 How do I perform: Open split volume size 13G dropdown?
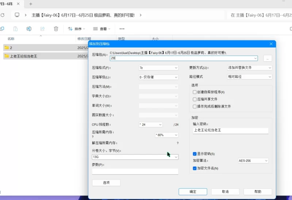click(135, 157)
